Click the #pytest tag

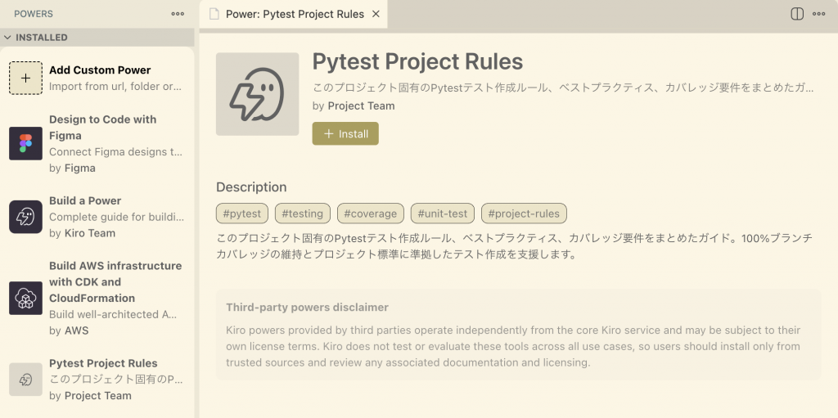(242, 213)
